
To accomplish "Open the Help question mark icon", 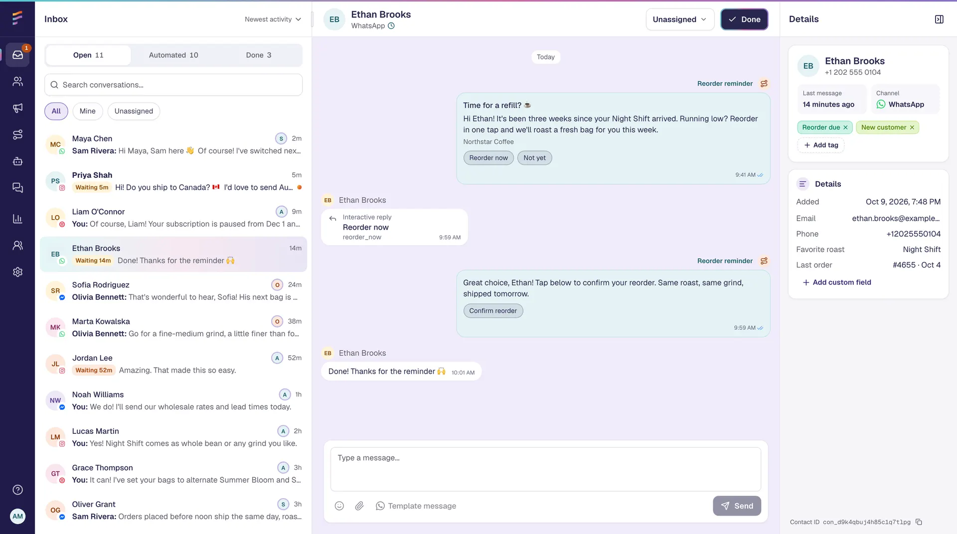I will coord(17,490).
